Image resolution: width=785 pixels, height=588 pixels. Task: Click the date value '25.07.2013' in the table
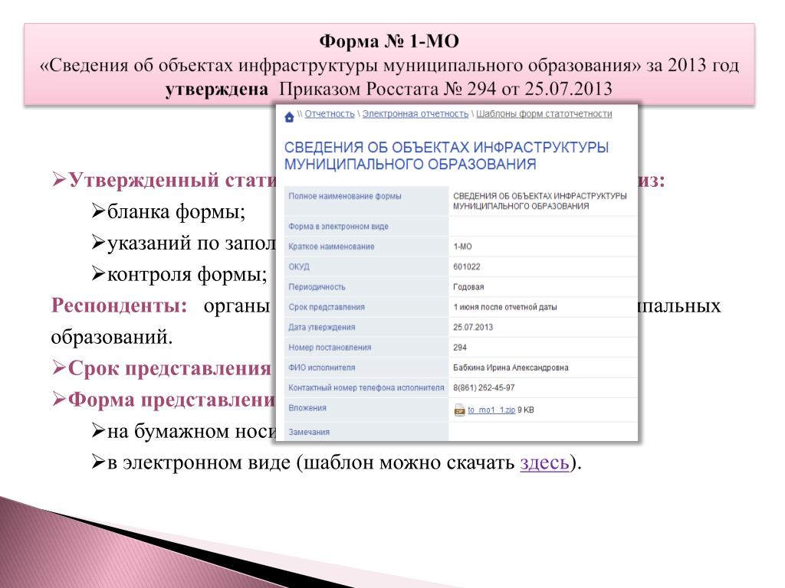coord(472,327)
